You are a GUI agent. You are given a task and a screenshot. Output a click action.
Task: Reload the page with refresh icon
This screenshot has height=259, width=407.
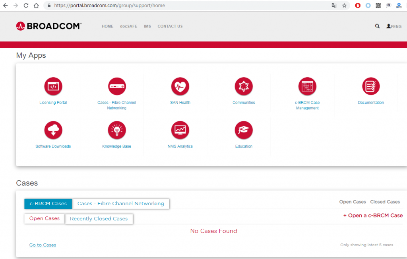pos(26,6)
